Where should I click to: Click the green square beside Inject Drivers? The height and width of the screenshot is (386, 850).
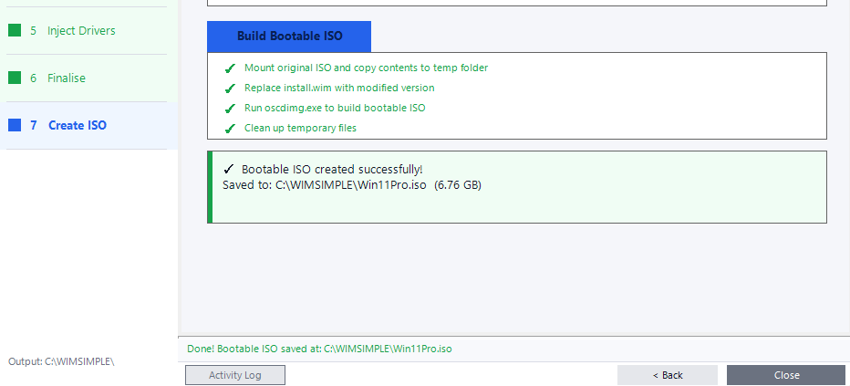click(x=15, y=30)
